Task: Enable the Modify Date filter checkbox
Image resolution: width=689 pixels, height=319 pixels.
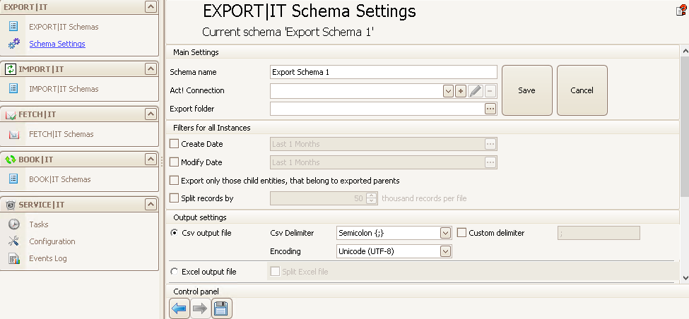Action: 175,162
